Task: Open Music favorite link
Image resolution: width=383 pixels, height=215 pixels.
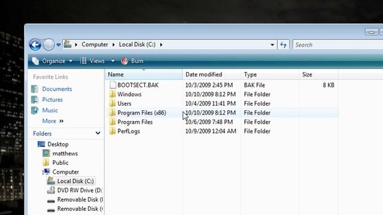Action: click(x=50, y=110)
